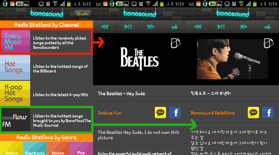This screenshot has width=279, height=155.
Task: Click The Beatles logo video area
Action: [139, 59]
